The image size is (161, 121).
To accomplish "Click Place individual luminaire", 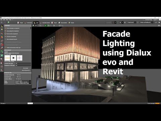I will 11,39.
